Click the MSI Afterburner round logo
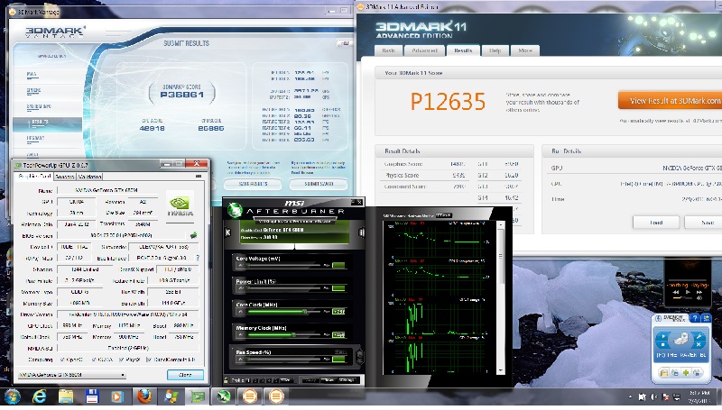 pyautogui.click(x=235, y=210)
